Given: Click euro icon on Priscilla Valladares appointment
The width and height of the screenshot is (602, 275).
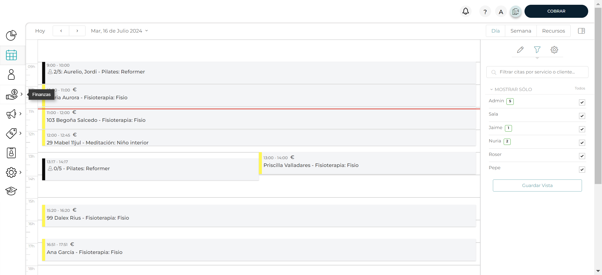Looking at the screenshot, I should (x=292, y=157).
